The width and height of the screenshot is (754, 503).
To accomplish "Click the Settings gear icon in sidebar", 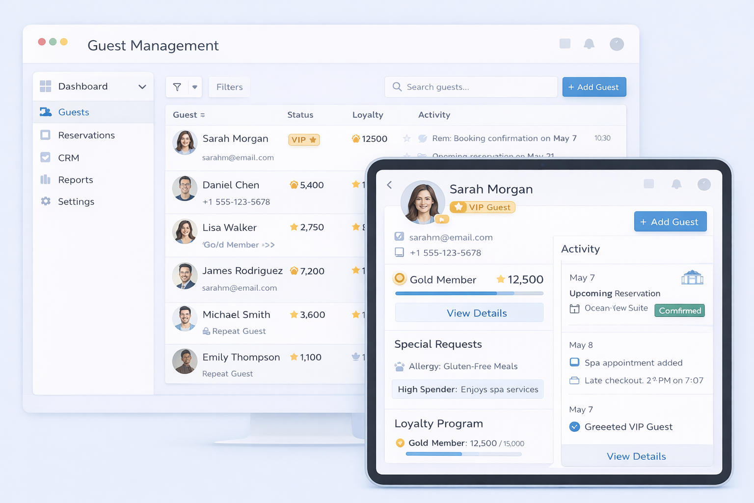I will pyautogui.click(x=46, y=201).
